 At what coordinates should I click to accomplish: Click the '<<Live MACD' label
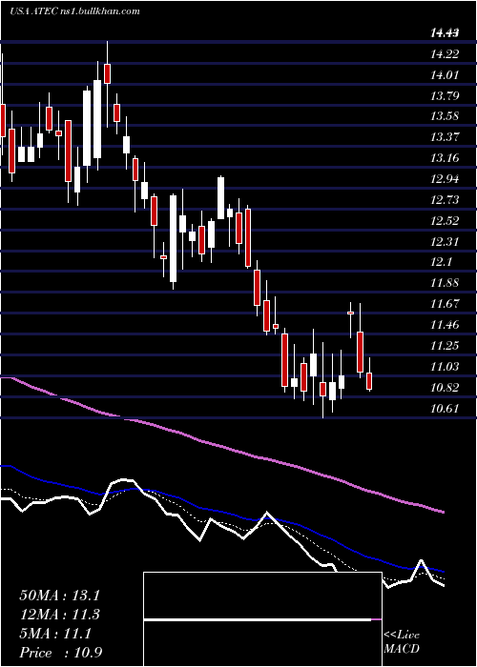click(x=402, y=642)
